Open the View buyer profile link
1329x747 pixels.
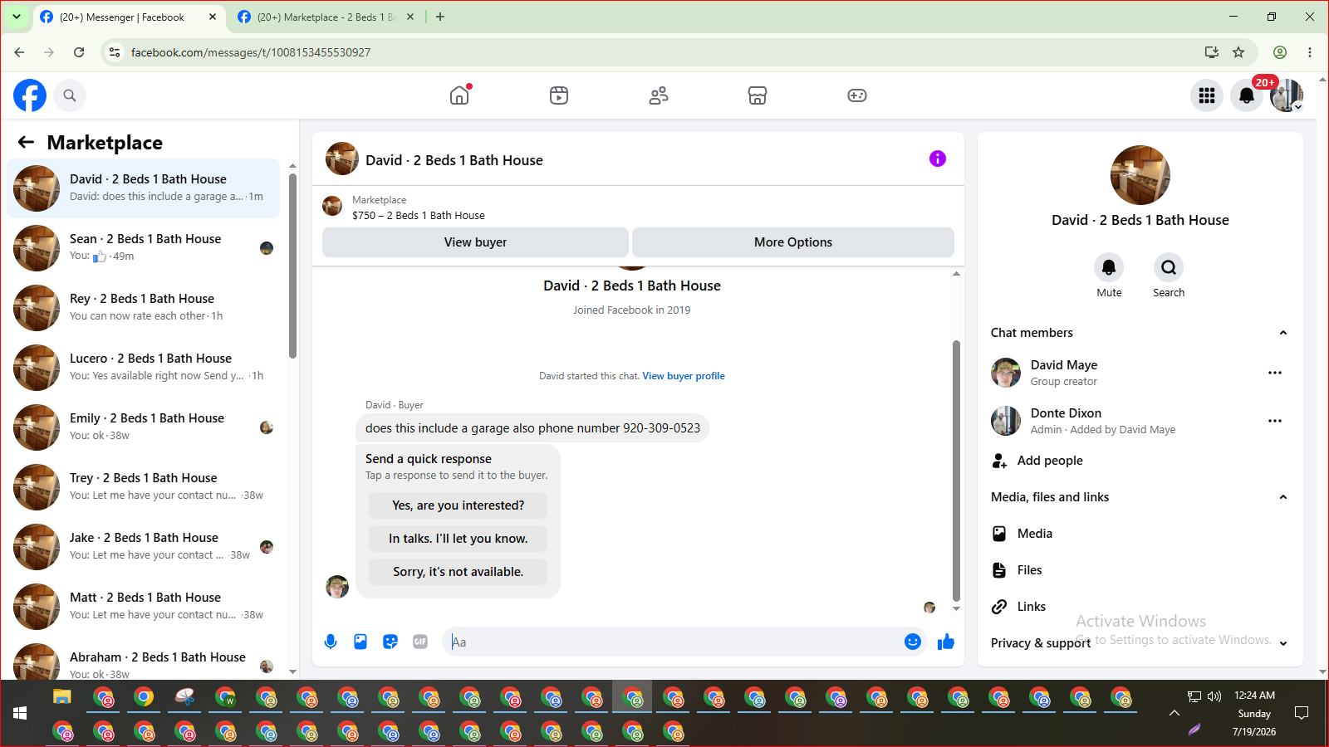(x=684, y=376)
